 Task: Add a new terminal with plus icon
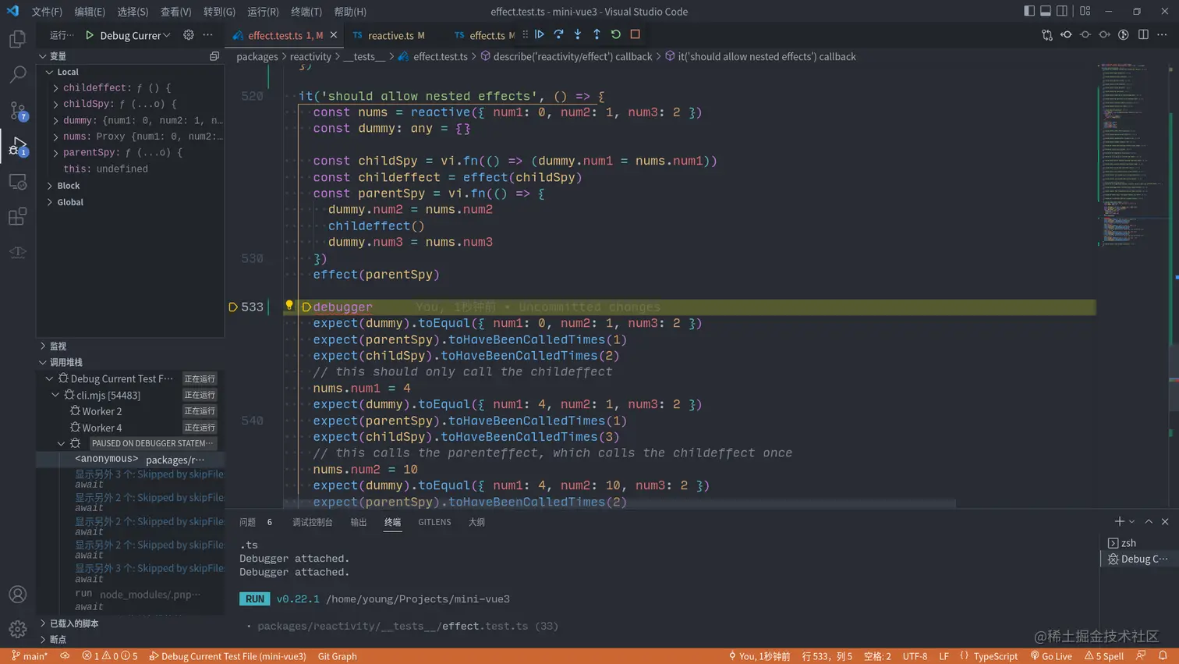coord(1120,521)
